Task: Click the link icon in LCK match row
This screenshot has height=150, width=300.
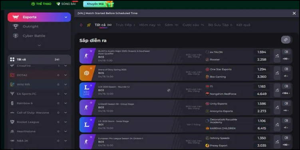Action: coord(169,90)
